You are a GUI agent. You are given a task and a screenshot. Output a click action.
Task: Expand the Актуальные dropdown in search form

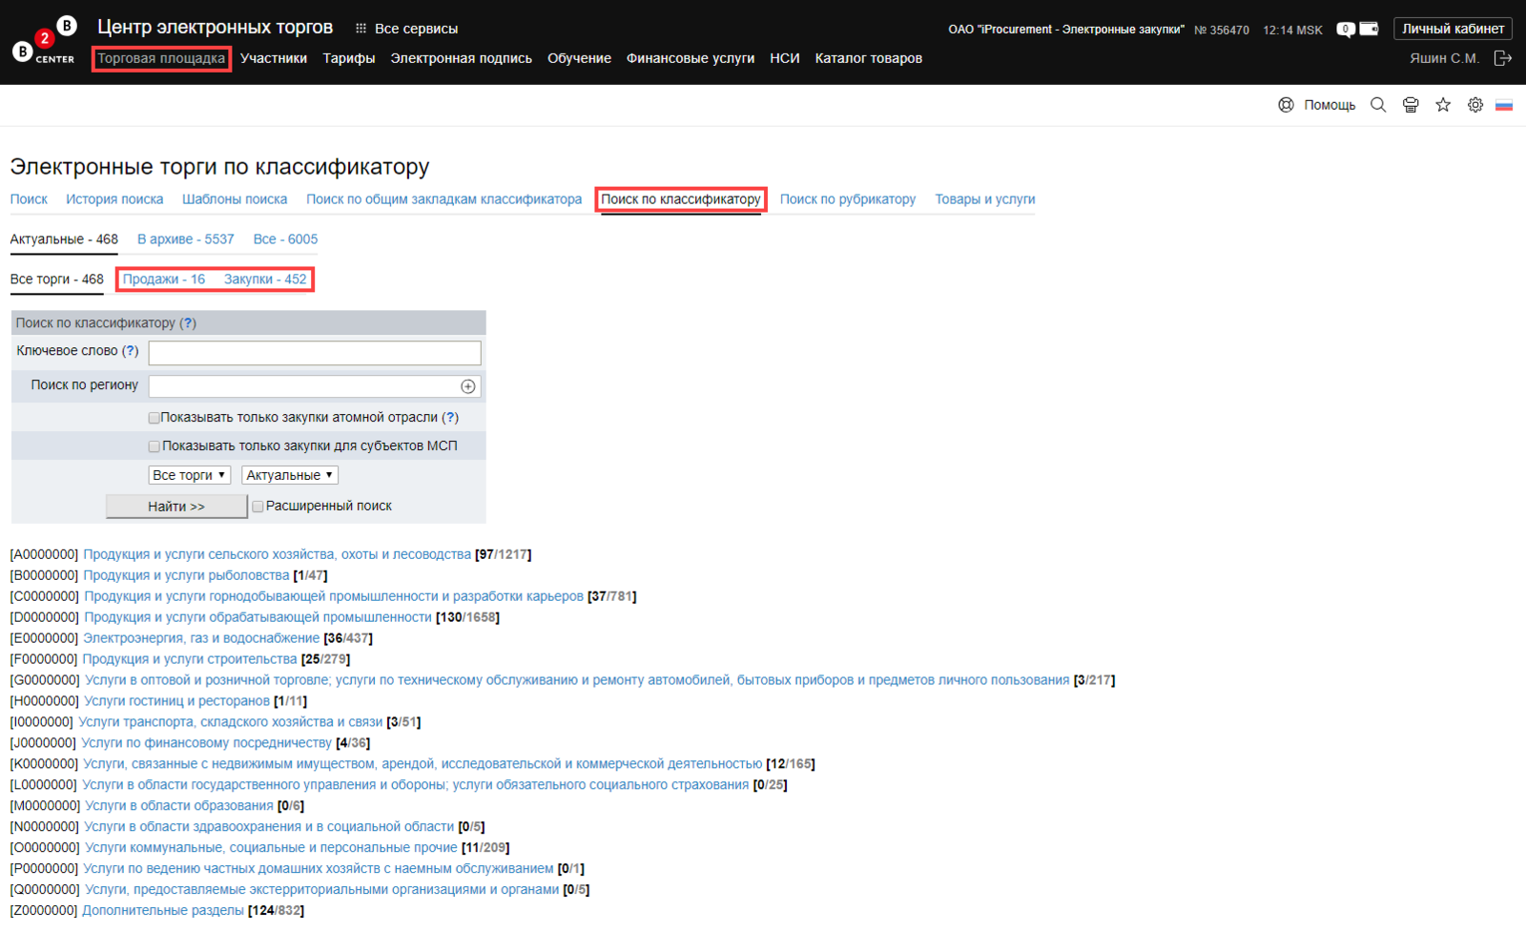pos(290,475)
